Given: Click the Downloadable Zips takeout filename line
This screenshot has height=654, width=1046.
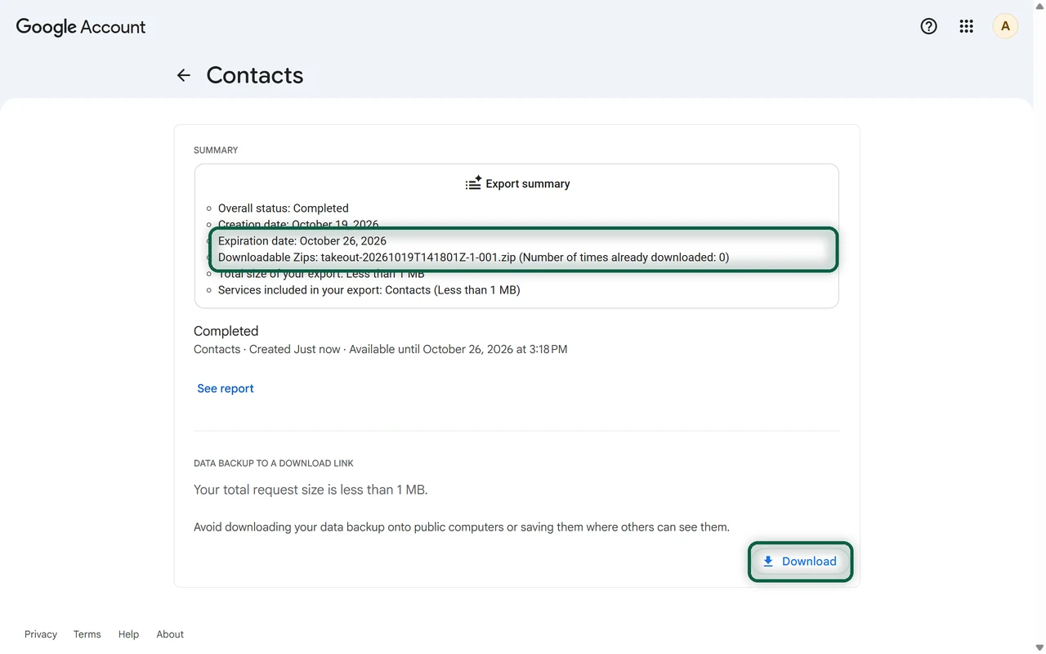Looking at the screenshot, I should [x=474, y=258].
